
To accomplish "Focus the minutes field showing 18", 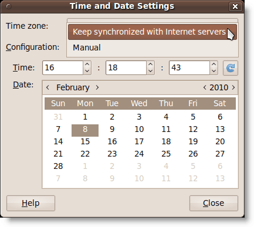I will (x=126, y=68).
